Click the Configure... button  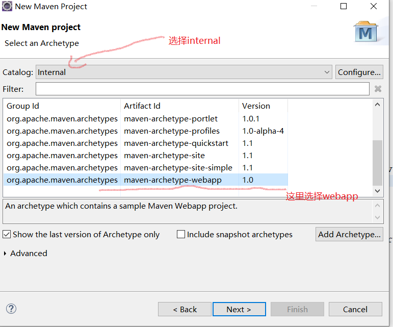coord(359,72)
